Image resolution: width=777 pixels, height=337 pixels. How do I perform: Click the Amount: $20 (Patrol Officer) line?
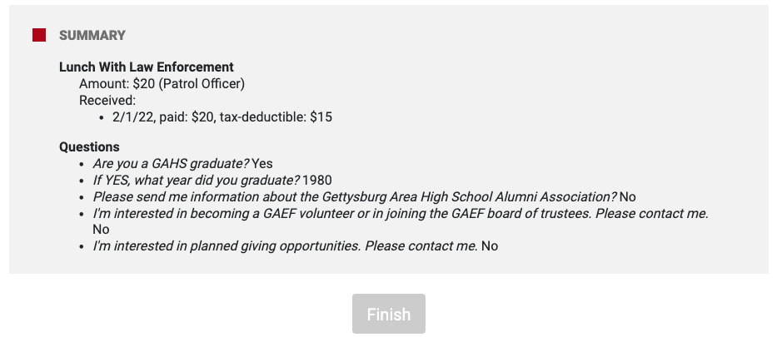coord(162,84)
